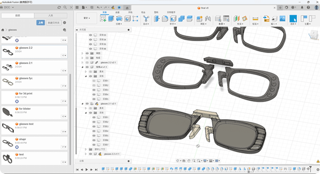The width and height of the screenshot is (320, 174).
Task: Hide 实体1 under the 实体 folder
Action: pyautogui.click(x=94, y=80)
